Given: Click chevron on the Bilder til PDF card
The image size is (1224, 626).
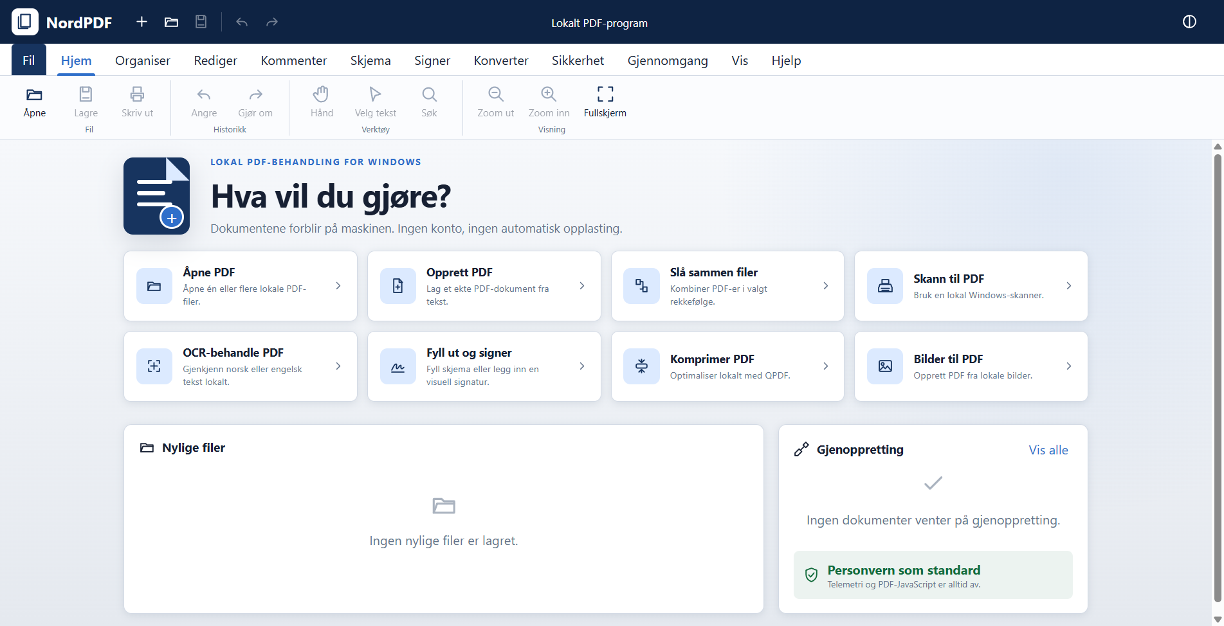Looking at the screenshot, I should click(1069, 366).
